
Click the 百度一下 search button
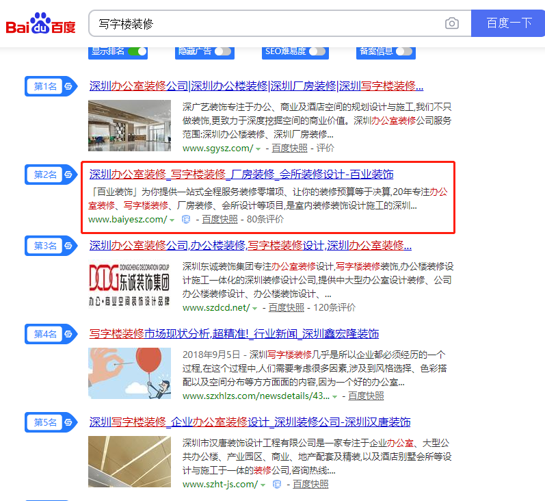pyautogui.click(x=508, y=23)
